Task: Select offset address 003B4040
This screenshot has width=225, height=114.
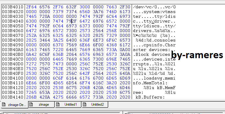Action: pyautogui.click(x=12, y=21)
